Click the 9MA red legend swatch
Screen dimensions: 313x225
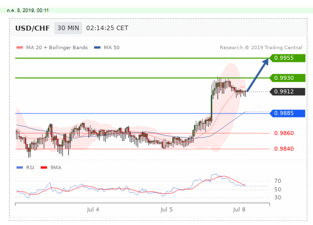(44, 168)
